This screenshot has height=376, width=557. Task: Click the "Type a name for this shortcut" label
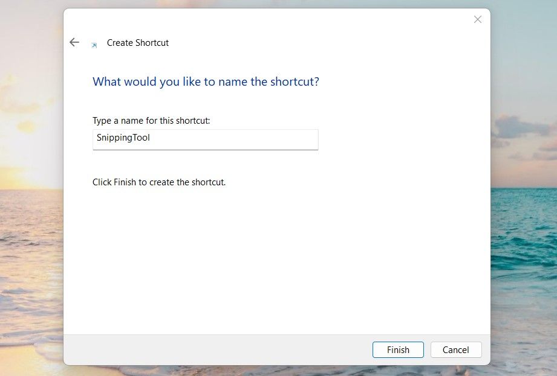[151, 121]
